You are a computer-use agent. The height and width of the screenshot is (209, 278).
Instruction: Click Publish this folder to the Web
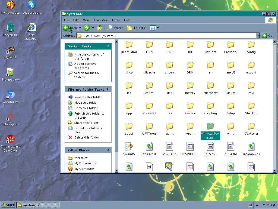pyautogui.click(x=86, y=115)
